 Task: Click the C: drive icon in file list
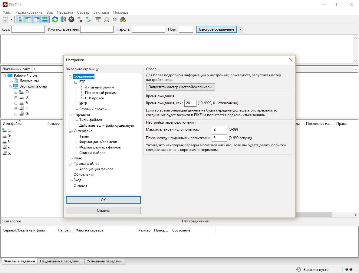coord(4,130)
